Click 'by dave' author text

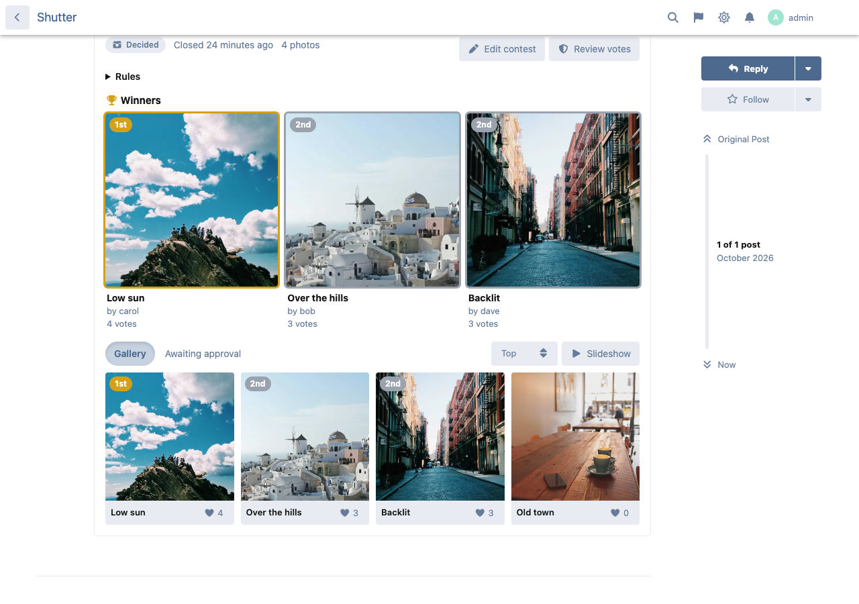coord(484,311)
